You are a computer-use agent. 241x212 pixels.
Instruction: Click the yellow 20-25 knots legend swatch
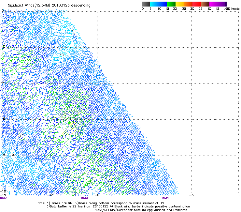pyautogui.click(x=180, y=4)
